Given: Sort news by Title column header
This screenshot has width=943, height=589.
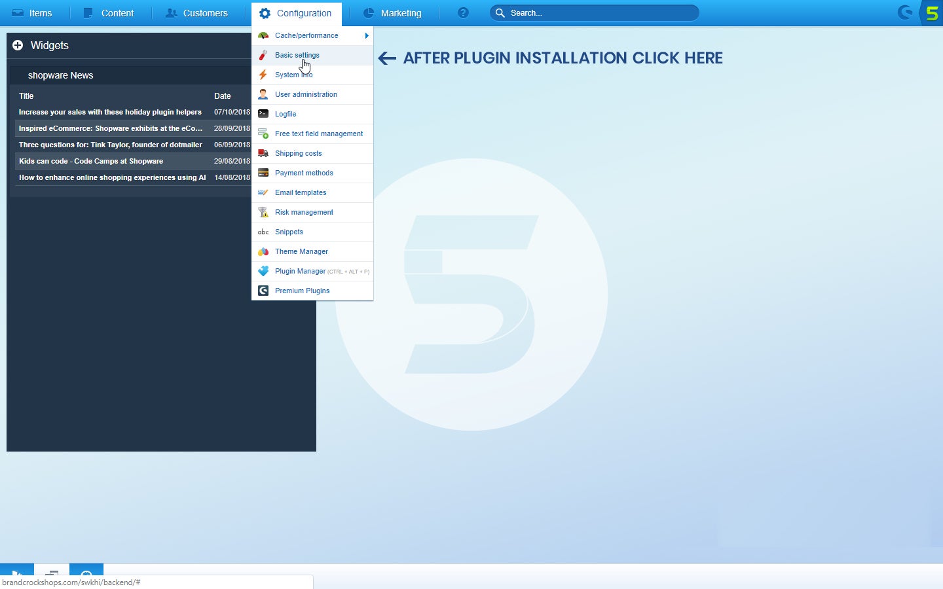Looking at the screenshot, I should point(26,96).
